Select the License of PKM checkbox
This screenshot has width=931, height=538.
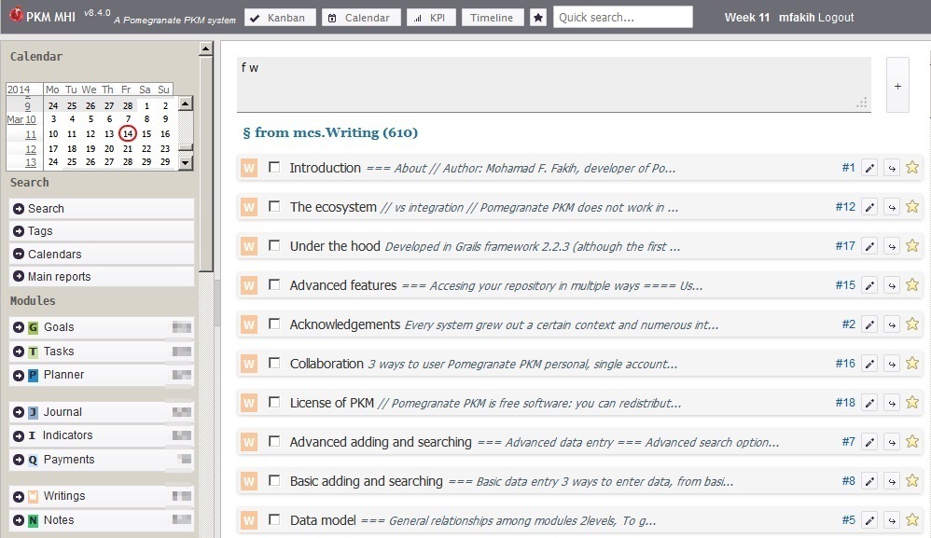tap(274, 403)
